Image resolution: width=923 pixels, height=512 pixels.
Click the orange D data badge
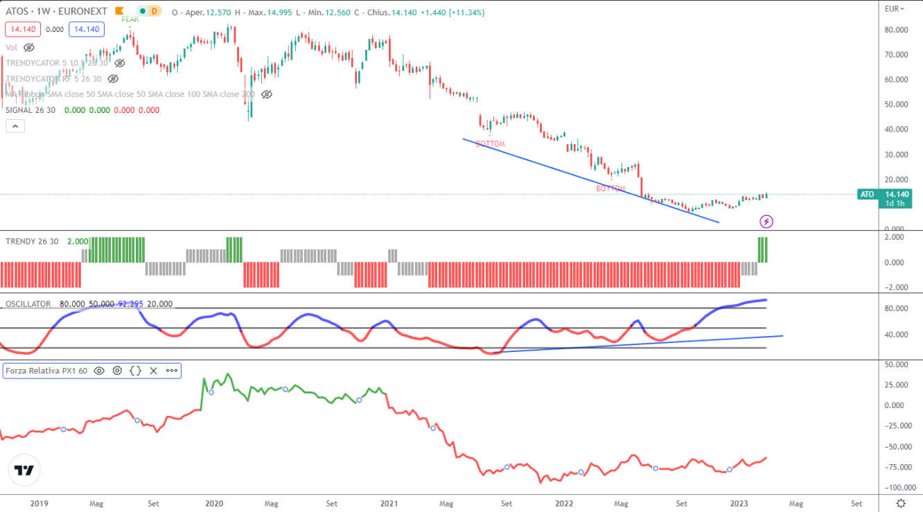[155, 12]
